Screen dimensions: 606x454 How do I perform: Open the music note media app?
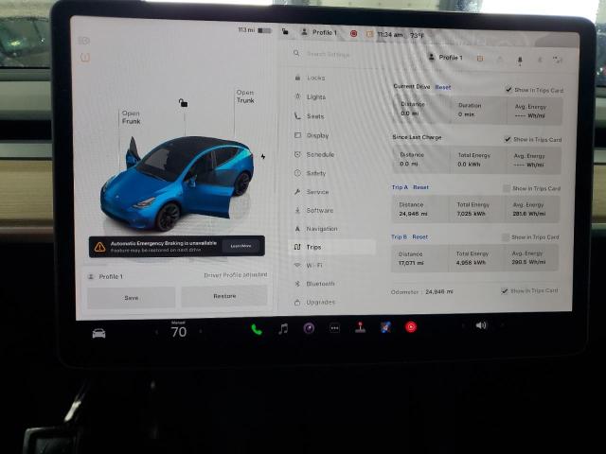283,328
